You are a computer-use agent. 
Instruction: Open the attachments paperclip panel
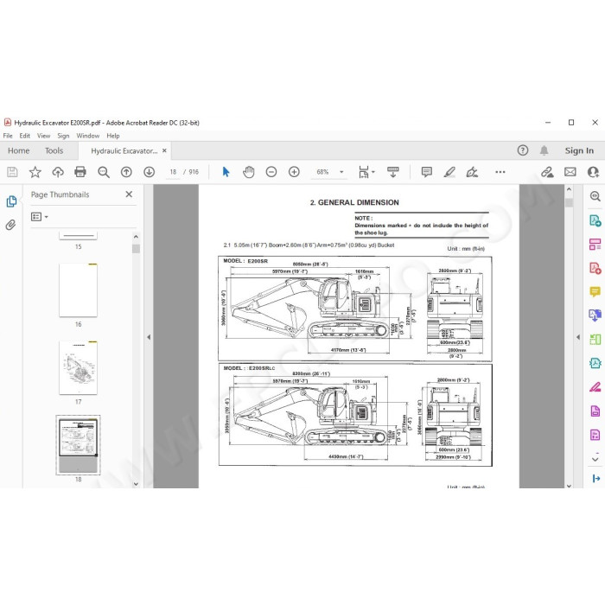(10, 225)
